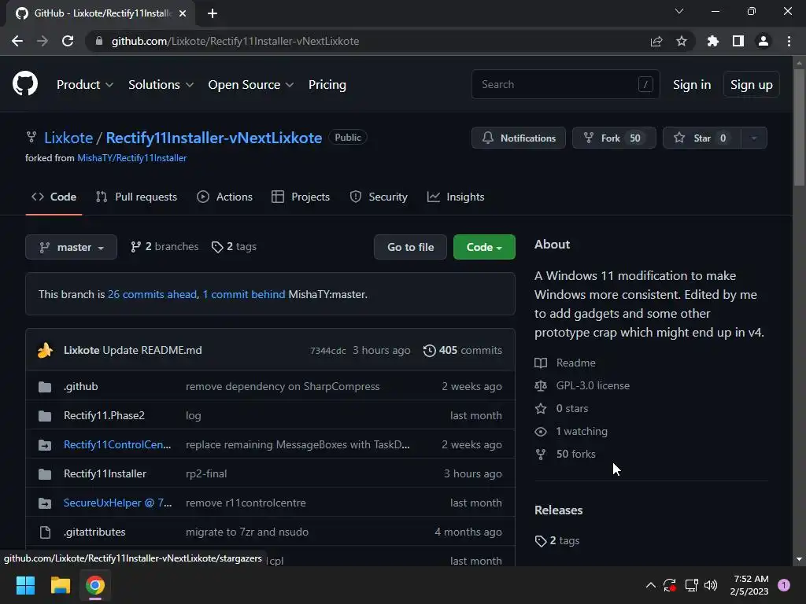View 1 commit behind link
Screen dimensions: 806x604
pyautogui.click(x=244, y=294)
